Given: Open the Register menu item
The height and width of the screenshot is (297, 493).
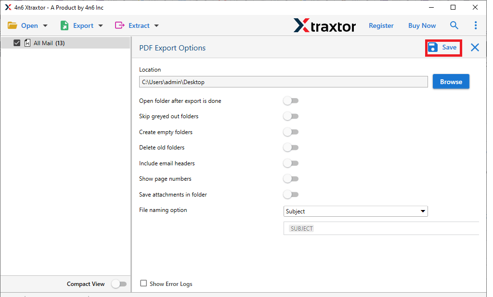Looking at the screenshot, I should coord(381,25).
